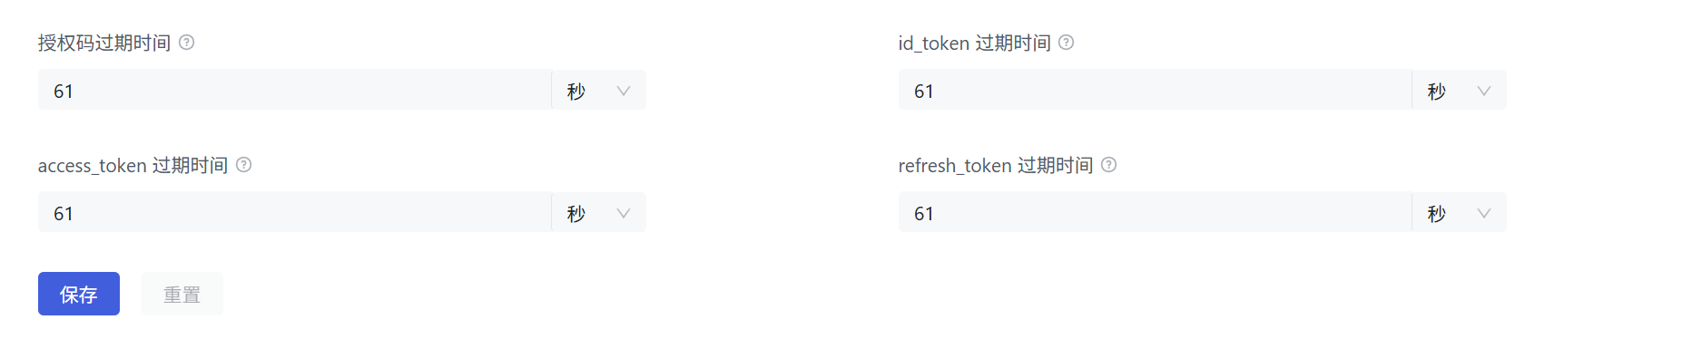The height and width of the screenshot is (339, 1682).
Task: Click the 重置 button
Action: (182, 294)
